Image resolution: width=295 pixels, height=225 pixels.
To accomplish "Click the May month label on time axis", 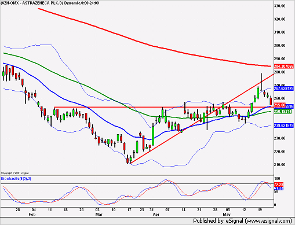I will 227,215.
